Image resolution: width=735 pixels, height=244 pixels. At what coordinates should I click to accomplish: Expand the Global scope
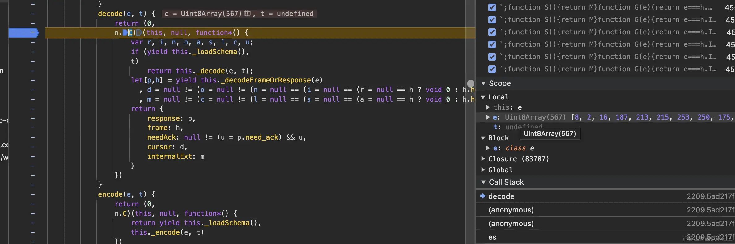click(x=483, y=170)
